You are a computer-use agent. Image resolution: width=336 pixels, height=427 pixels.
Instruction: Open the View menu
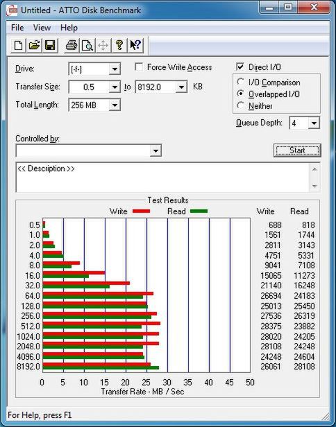42,28
